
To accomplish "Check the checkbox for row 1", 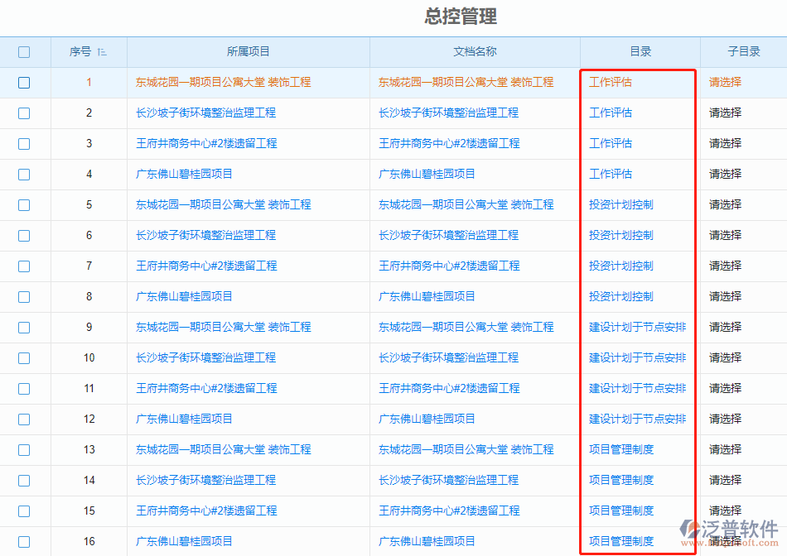I will click(24, 82).
